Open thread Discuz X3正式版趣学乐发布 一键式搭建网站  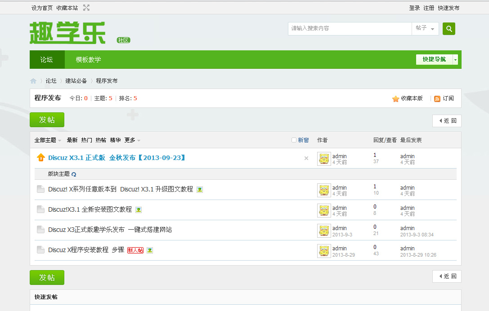(x=110, y=230)
